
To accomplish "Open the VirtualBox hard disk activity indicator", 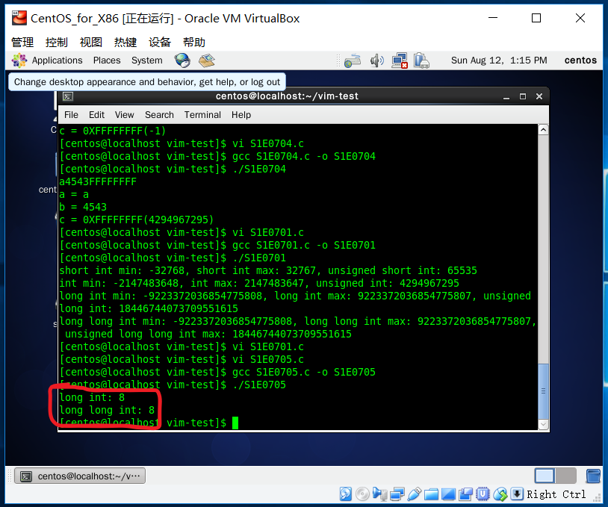I will (x=346, y=494).
